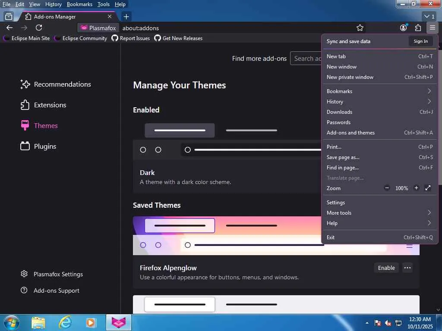
Task: Expand Bookmarks submenu
Action: [x=379, y=91]
